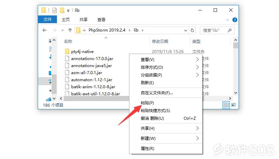
Task: Click the Properties quick access icon
Action: (x=55, y=10)
